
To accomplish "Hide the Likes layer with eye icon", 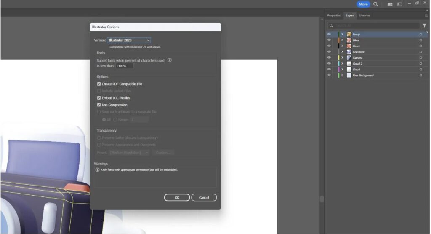I will (329, 40).
